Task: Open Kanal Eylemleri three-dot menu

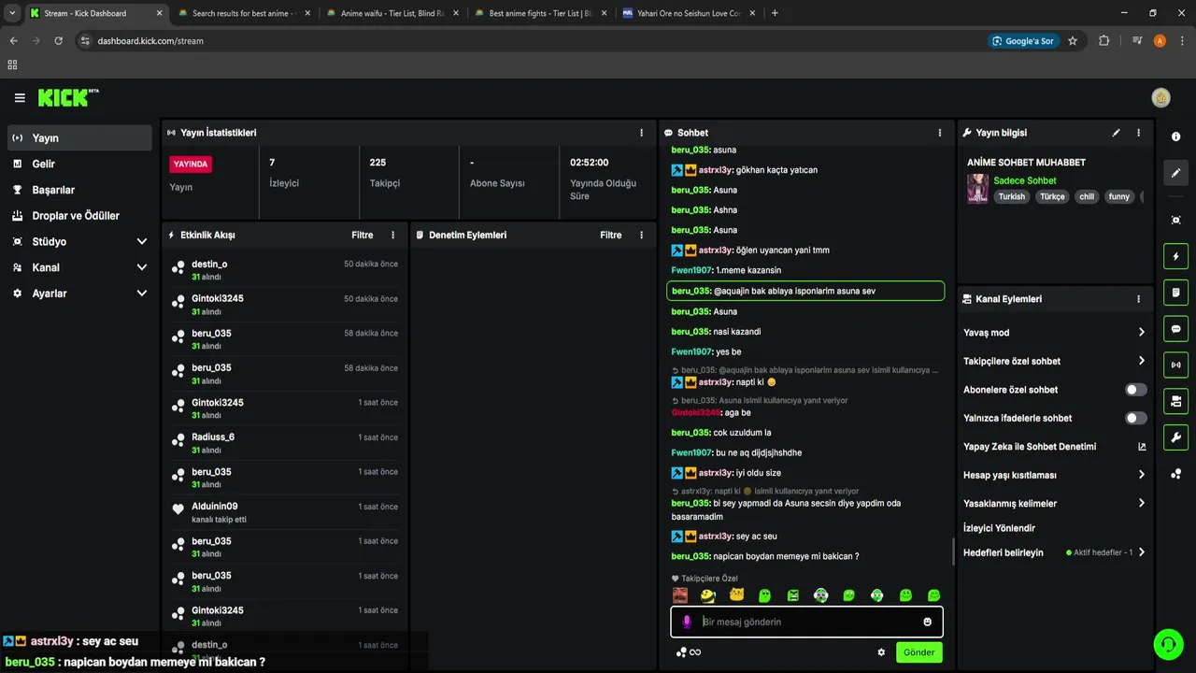Action: [x=1138, y=299]
